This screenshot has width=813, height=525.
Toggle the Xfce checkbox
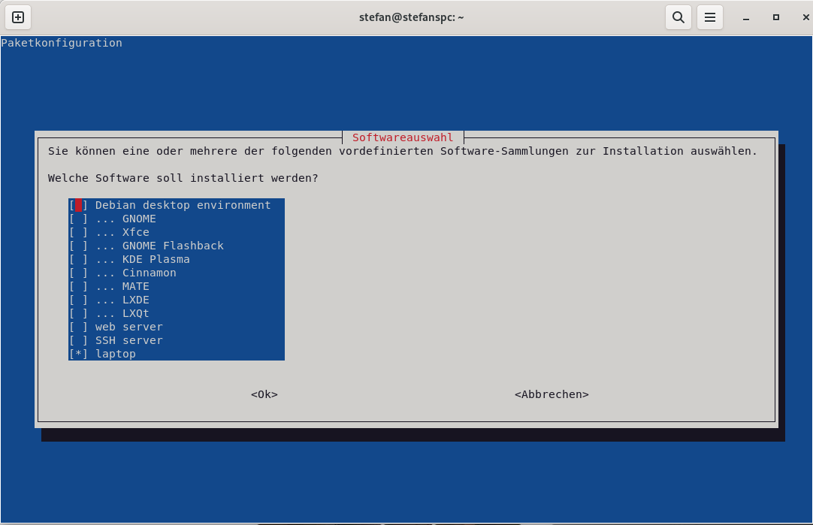tap(78, 232)
